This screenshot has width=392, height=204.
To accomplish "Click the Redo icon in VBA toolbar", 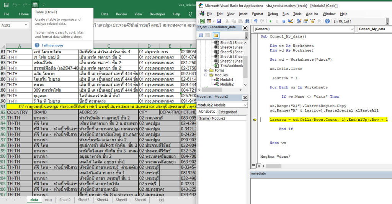I will point(262,21).
